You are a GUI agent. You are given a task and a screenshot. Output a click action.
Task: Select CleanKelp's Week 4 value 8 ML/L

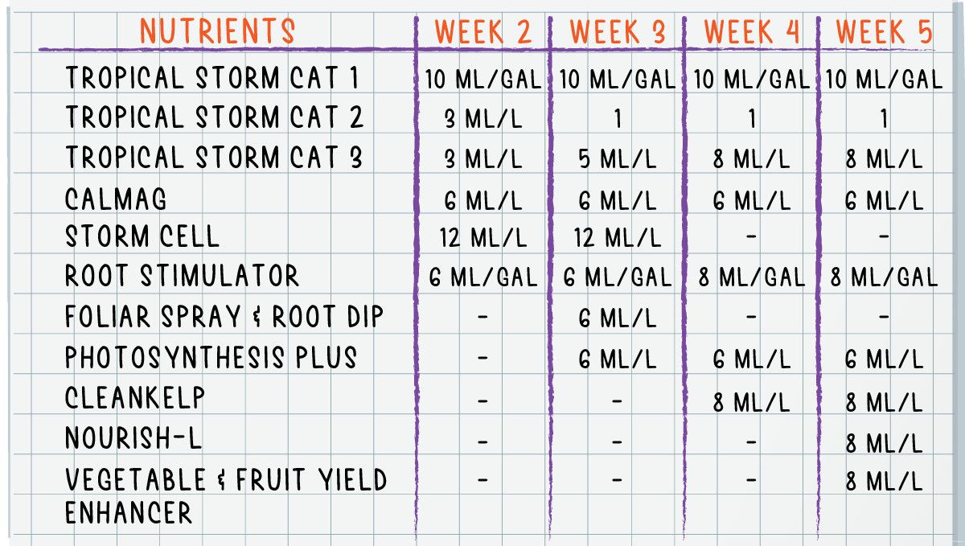click(x=751, y=401)
